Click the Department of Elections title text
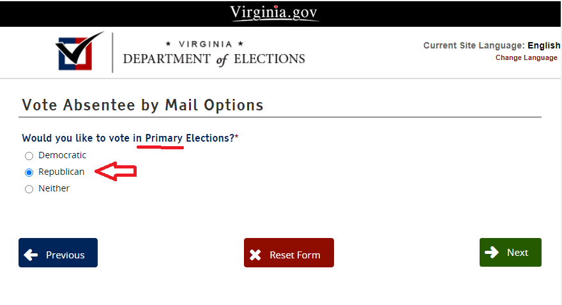Viewport: 562px width, 305px height. coord(213,59)
